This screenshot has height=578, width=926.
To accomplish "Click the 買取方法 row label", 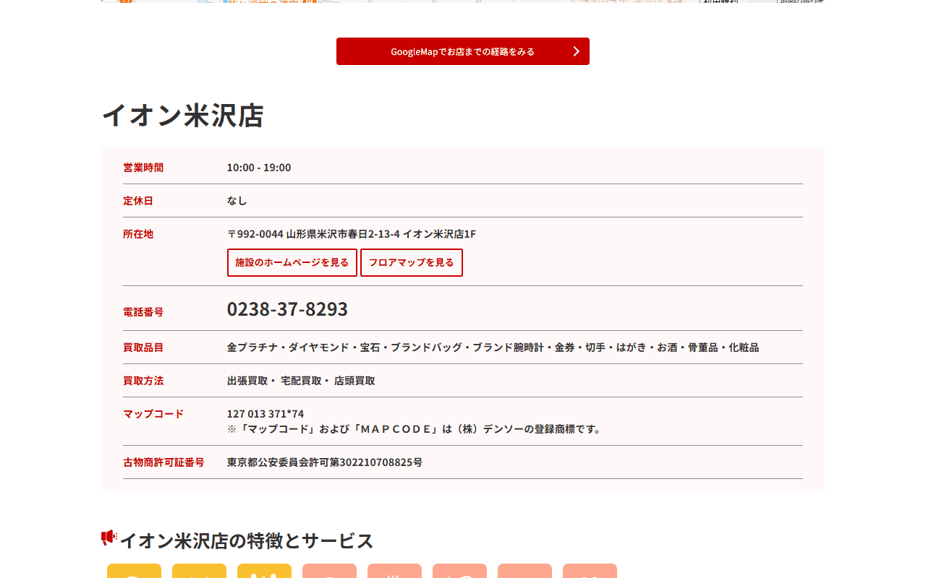I will click(x=143, y=381).
